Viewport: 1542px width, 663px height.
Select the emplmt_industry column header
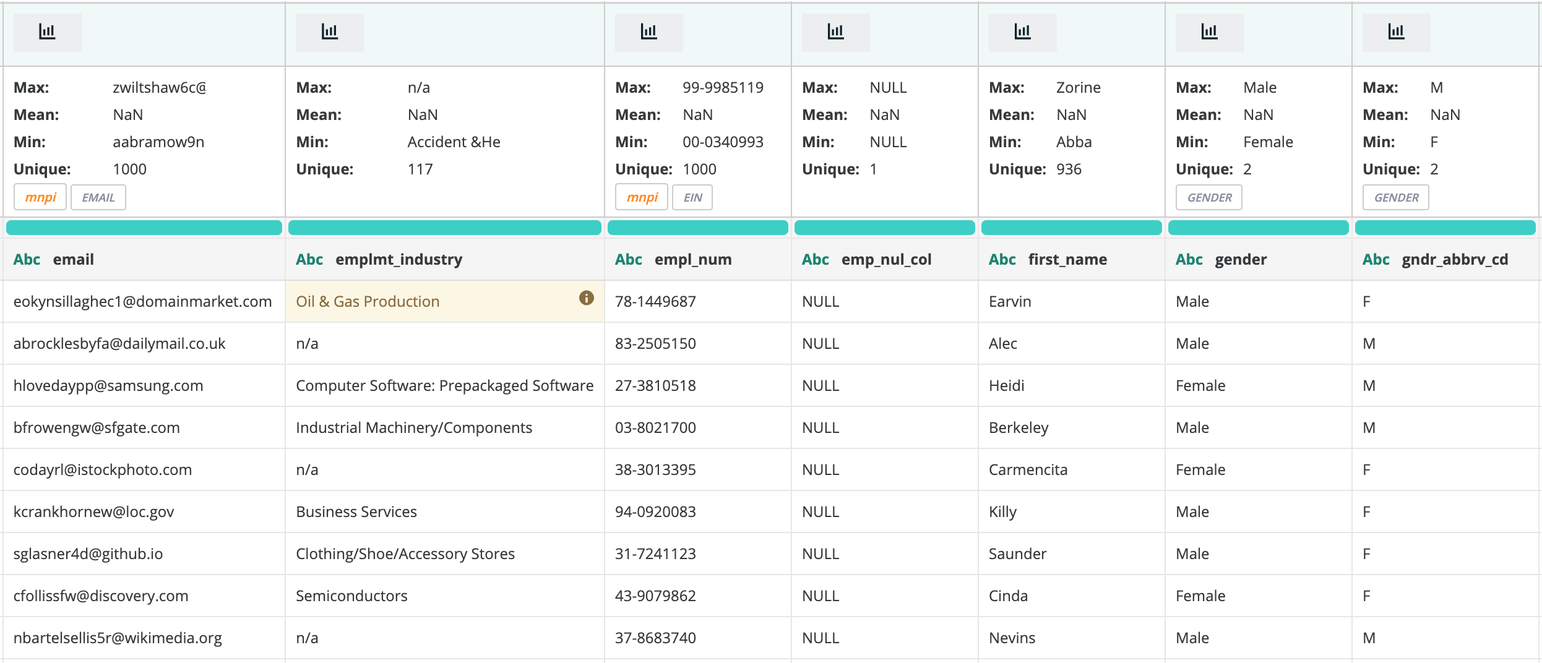tap(398, 260)
